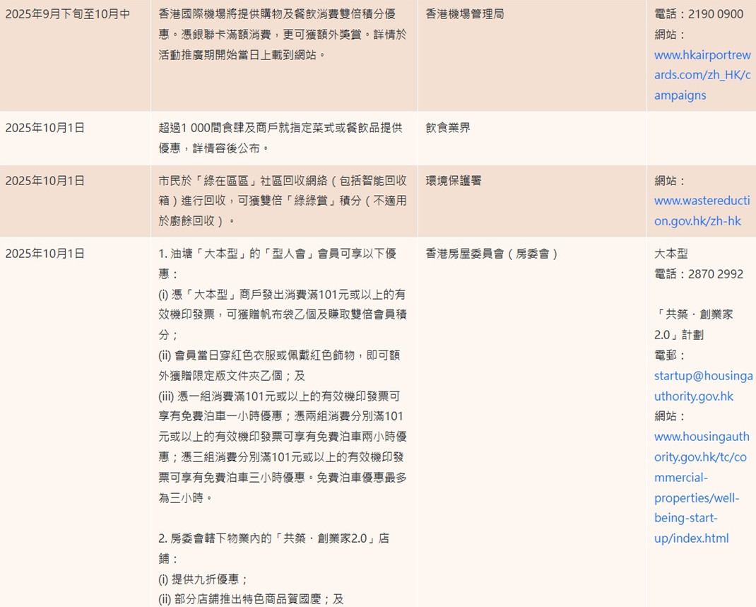756x607 pixels.
Task: Select the organiser text '香港機場管理局'
Action: [x=465, y=14]
